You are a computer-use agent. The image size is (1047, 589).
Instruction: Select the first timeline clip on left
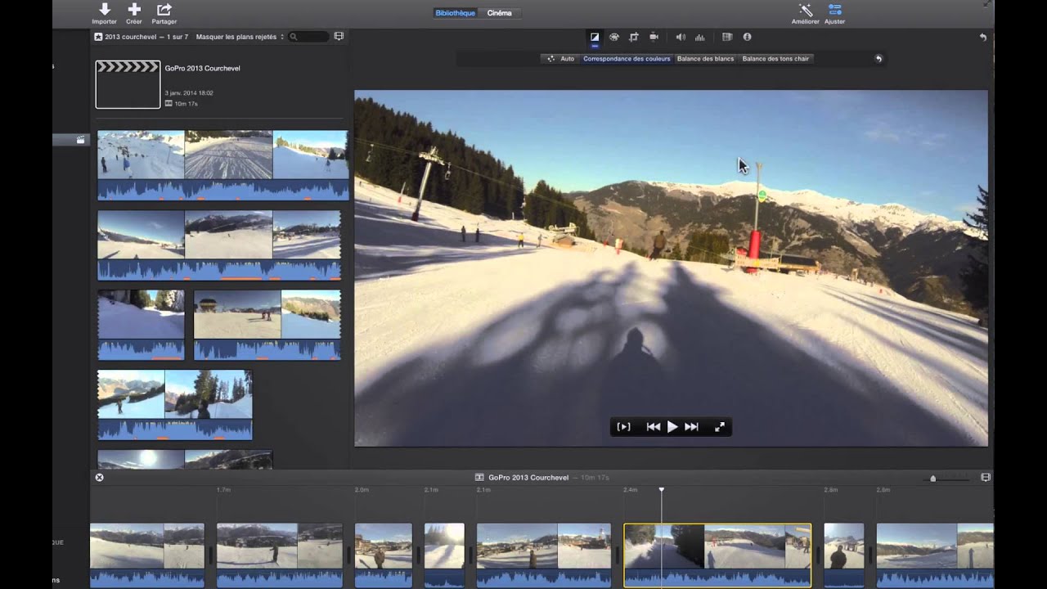147,555
